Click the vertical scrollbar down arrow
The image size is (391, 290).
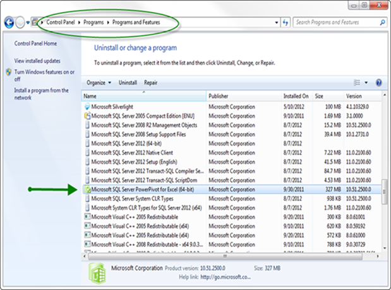385,248
